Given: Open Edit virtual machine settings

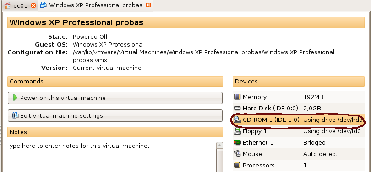Looking at the screenshot, I should (115, 116).
